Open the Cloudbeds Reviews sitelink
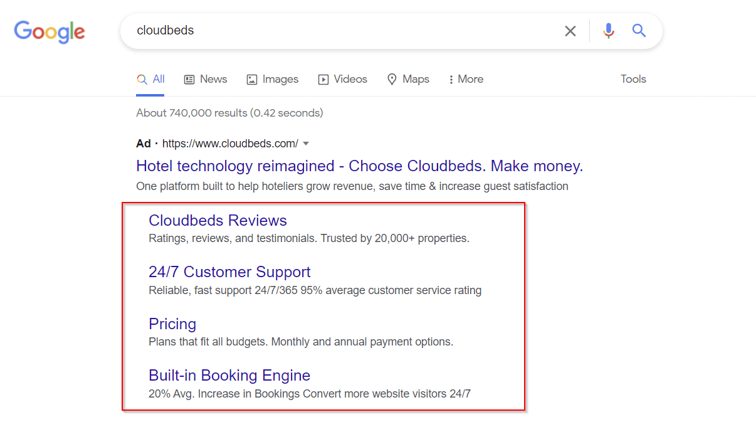The image size is (756, 422). point(218,221)
